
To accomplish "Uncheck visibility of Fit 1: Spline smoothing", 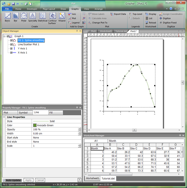I will point(11,40).
